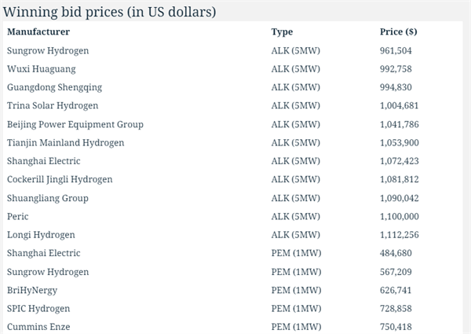Select the Wuxi Huaguang manufacturer cell

click(x=42, y=69)
